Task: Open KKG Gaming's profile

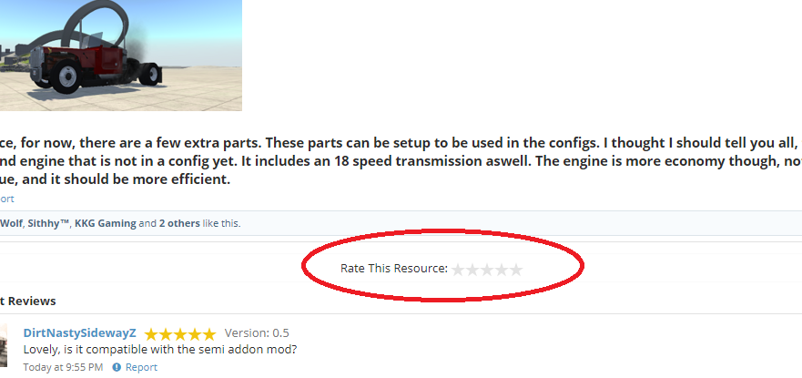Action: coord(106,223)
